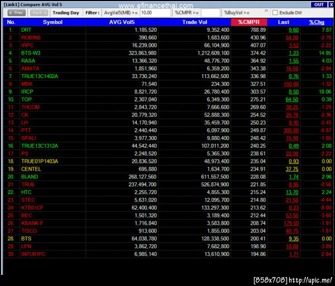Screen dimensions: 335x286
Task: Select the TOP symbol
Action: [x=26, y=99]
